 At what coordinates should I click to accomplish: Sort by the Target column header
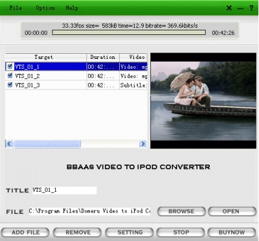coord(46,57)
